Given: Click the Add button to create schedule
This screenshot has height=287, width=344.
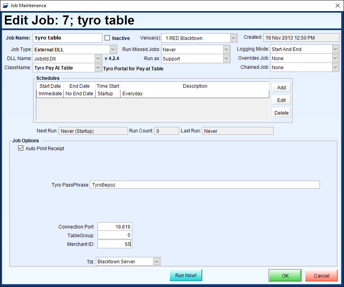Looking at the screenshot, I should click(281, 87).
